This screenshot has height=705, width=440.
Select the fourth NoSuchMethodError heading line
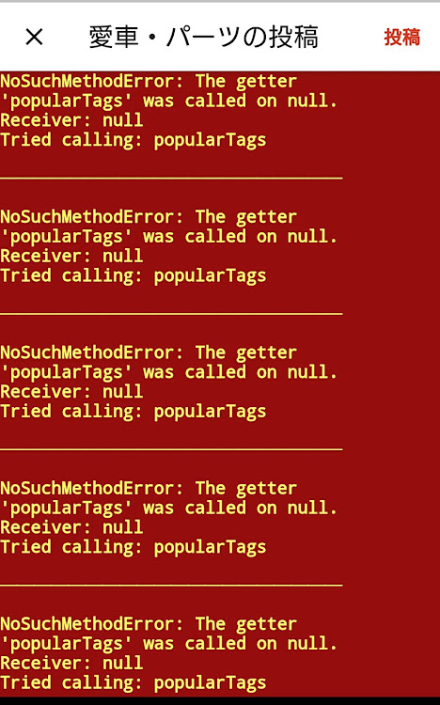(x=149, y=489)
